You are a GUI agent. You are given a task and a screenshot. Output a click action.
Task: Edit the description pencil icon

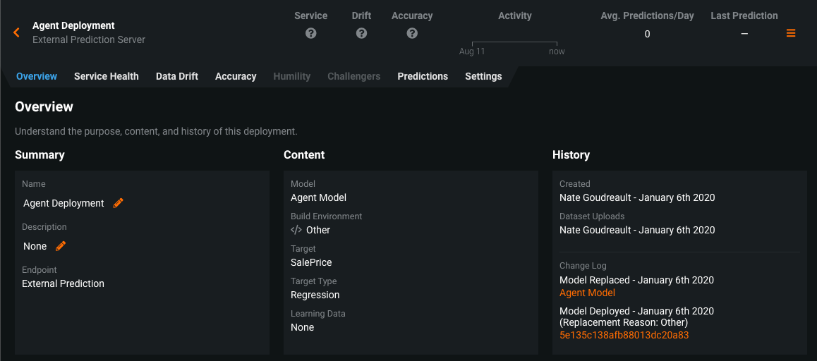point(61,246)
